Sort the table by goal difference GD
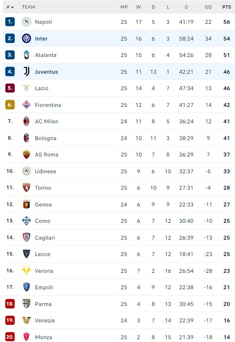The width and height of the screenshot is (235, 342). [208, 7]
